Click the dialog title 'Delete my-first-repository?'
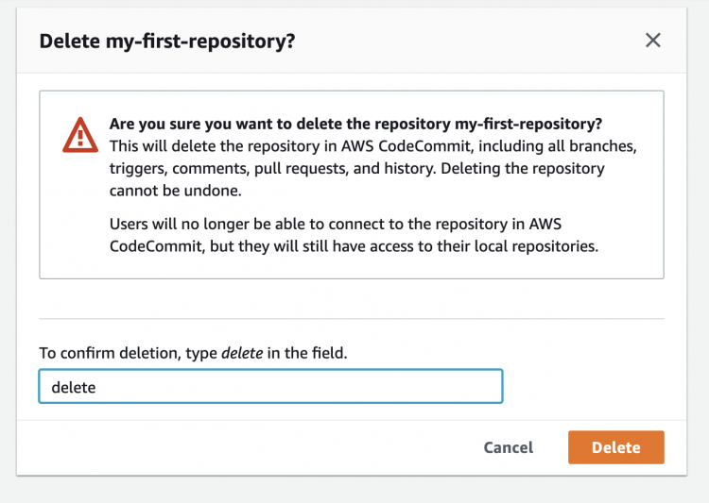The image size is (709, 503). [x=166, y=42]
